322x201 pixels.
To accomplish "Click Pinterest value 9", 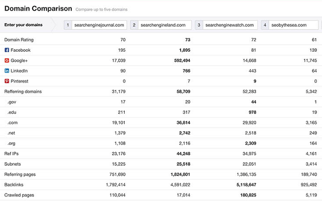I will pos(255,81).
